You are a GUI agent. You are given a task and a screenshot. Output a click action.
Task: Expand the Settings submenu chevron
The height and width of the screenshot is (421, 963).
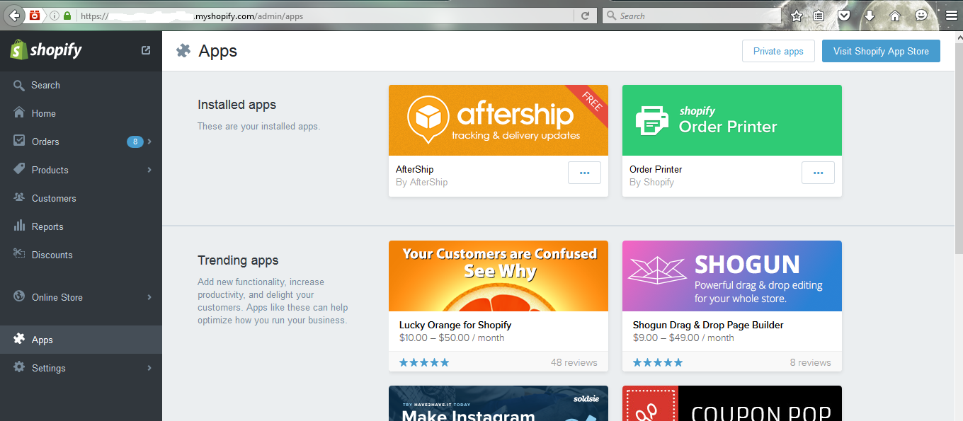(149, 367)
